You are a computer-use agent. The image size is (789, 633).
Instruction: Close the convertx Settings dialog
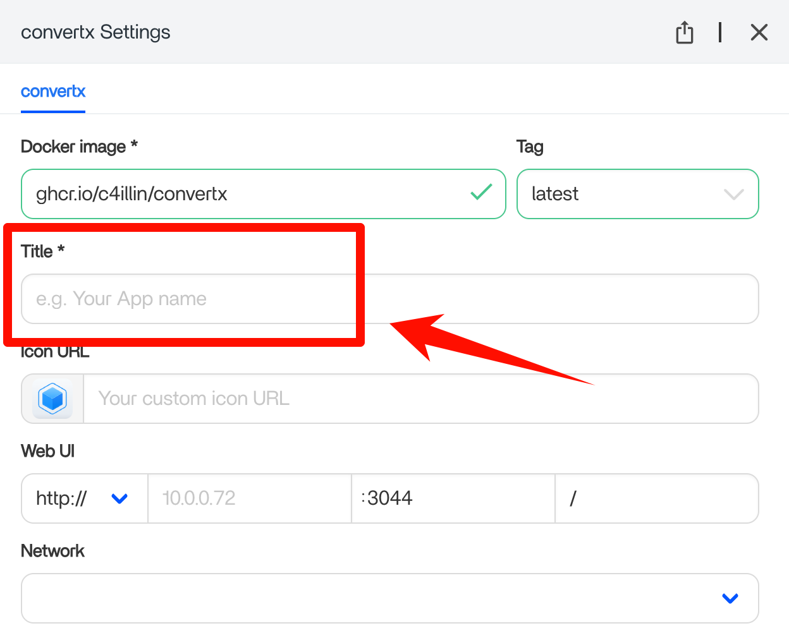[x=759, y=32]
